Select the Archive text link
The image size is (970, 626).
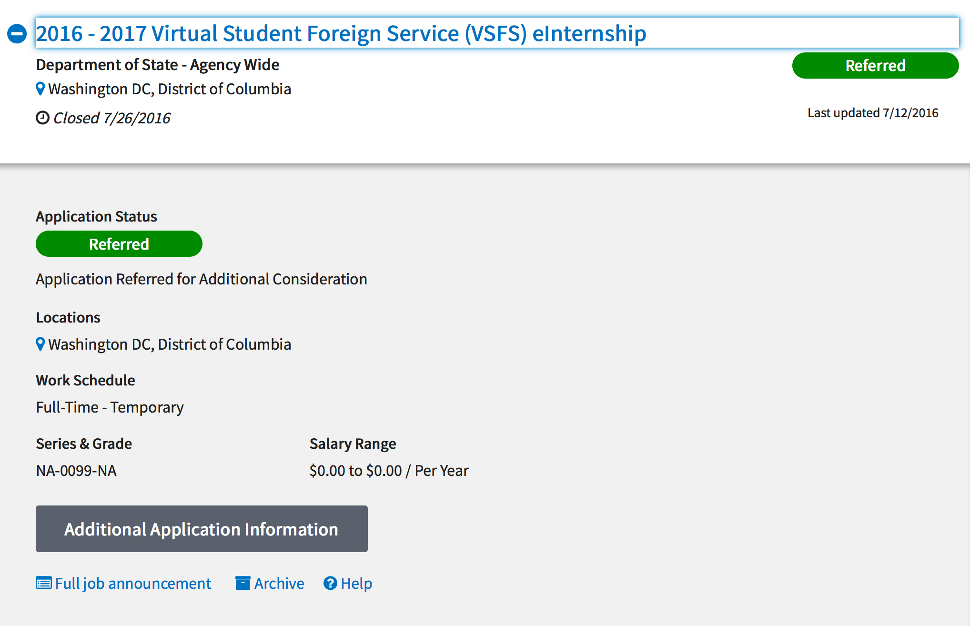(x=279, y=583)
